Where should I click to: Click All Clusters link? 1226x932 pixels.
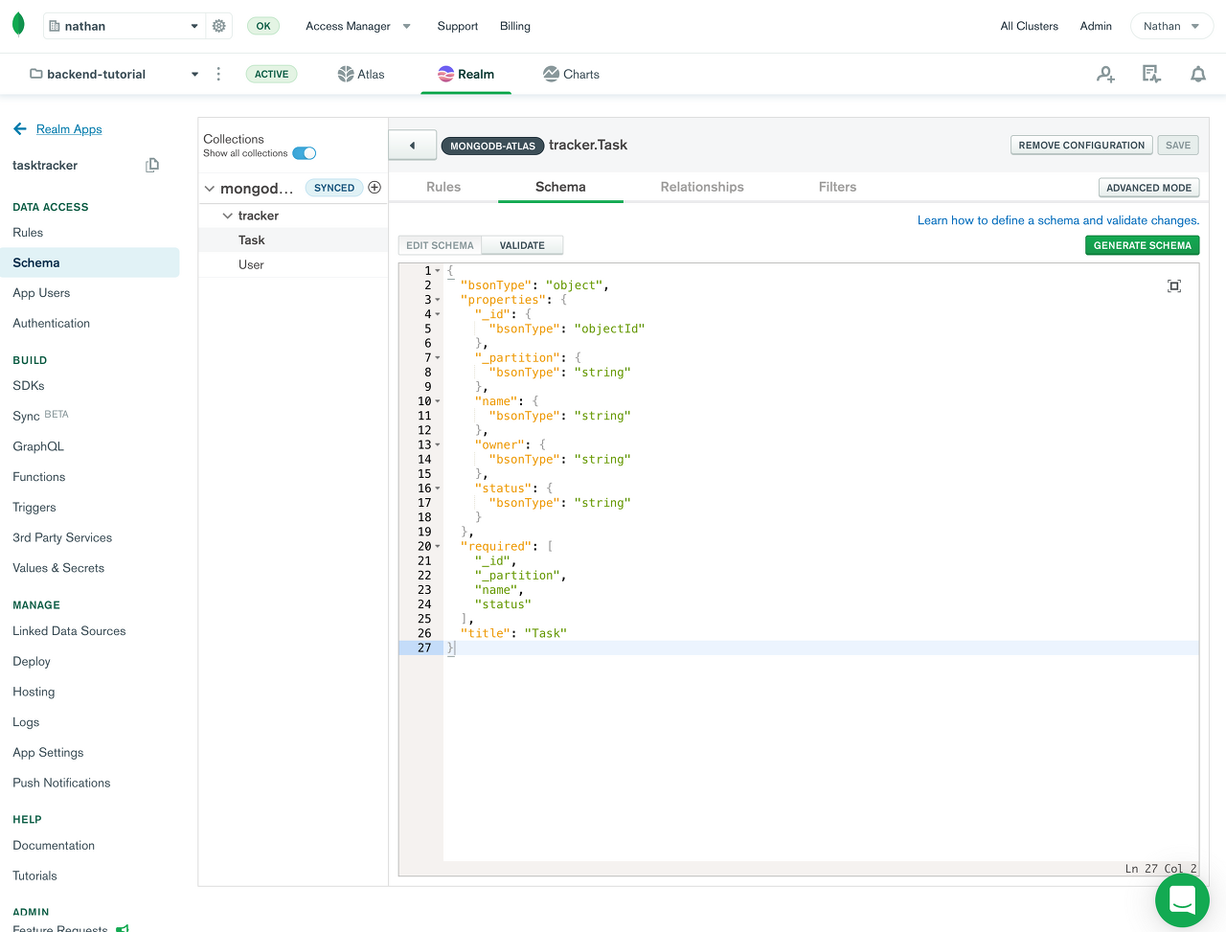[1030, 26]
